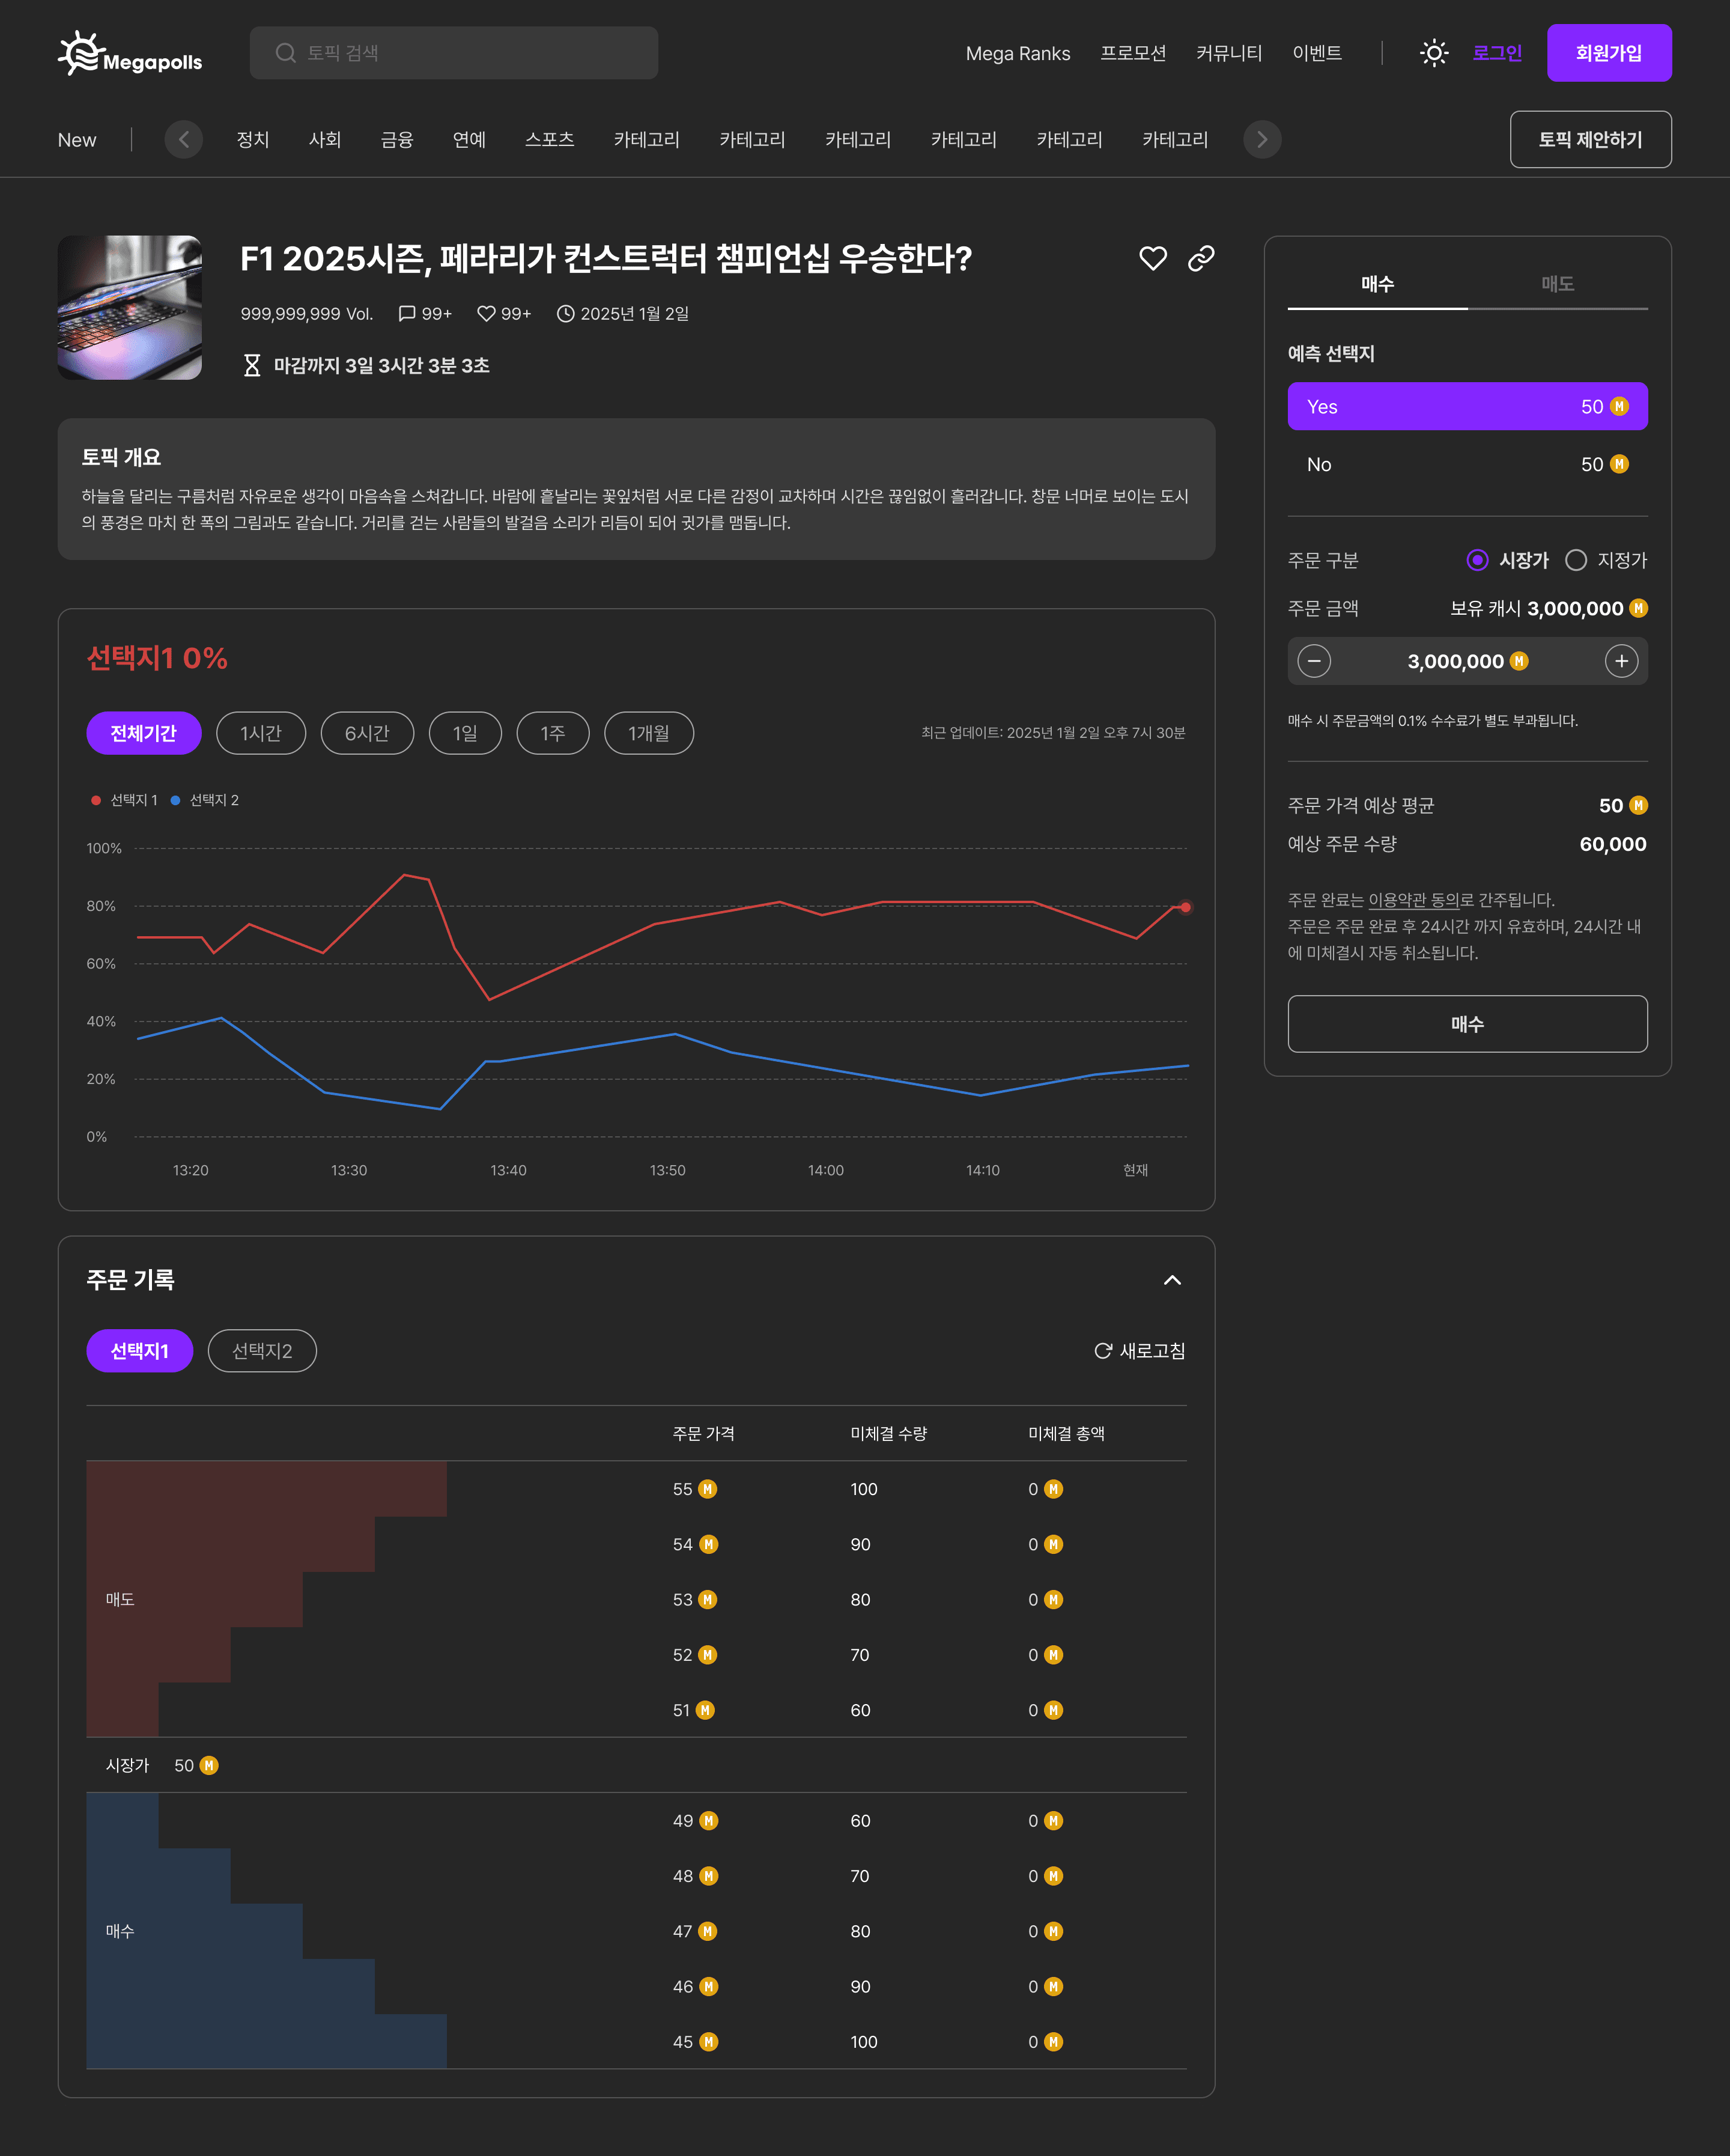The height and width of the screenshot is (2156, 1730).
Task: Click the 새로고침 refresh icon
Action: coord(1102,1351)
